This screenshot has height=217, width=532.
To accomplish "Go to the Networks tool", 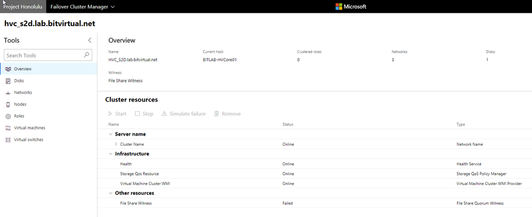I will pyautogui.click(x=48, y=93).
